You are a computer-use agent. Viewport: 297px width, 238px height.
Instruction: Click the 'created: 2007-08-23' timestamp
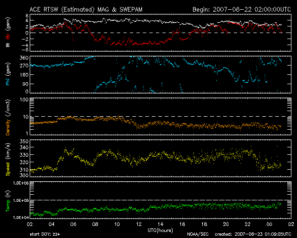point(253,234)
